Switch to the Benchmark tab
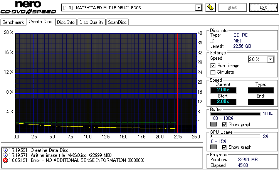The width and height of the screenshot is (279, 170). 13,22
